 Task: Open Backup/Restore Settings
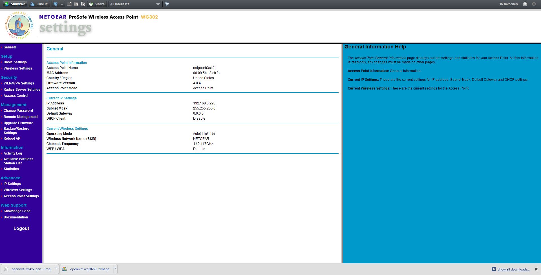point(16,131)
